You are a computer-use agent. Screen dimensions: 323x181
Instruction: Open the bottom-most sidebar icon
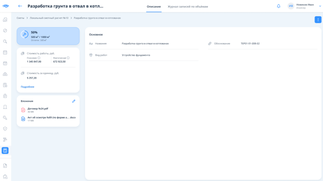5,176
